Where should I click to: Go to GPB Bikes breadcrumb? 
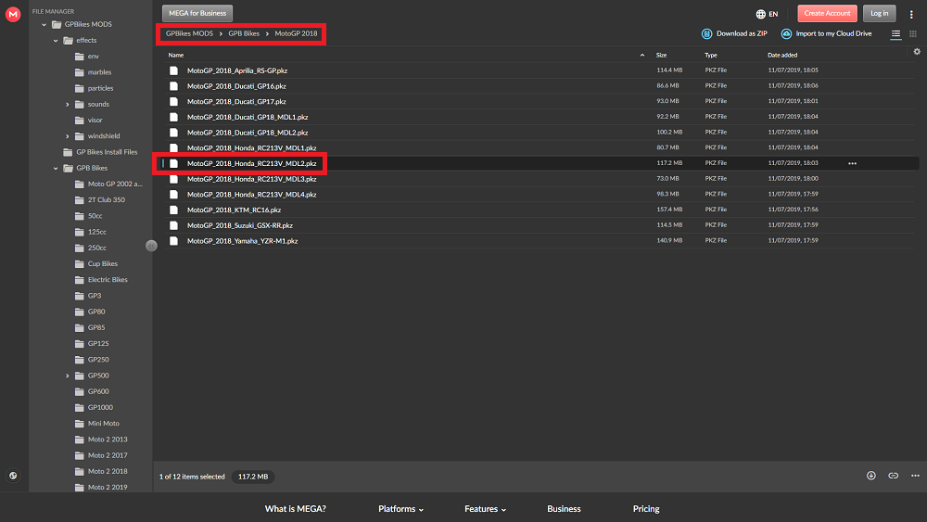tap(244, 33)
